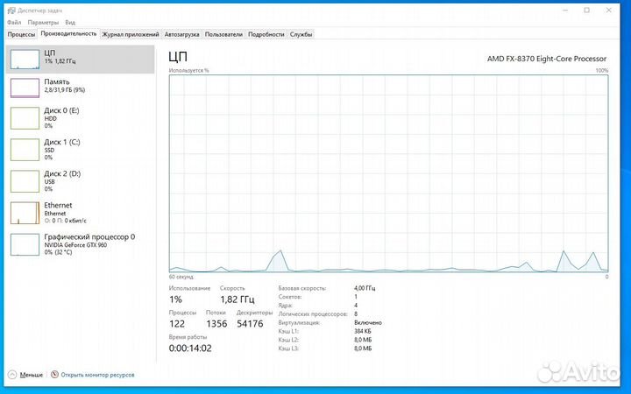Open the Службы tab
This screenshot has height=394, width=631.
(301, 34)
